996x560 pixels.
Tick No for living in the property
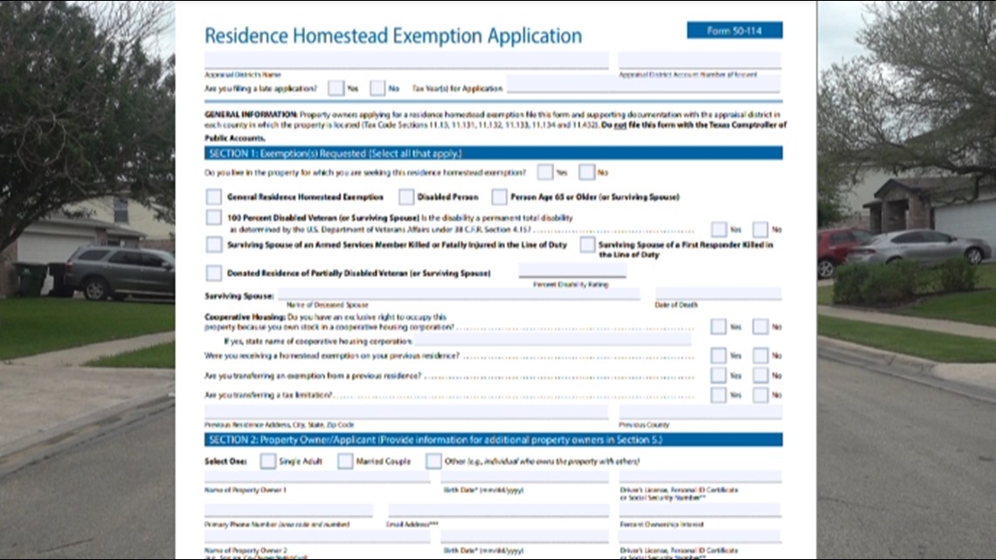coord(586,172)
